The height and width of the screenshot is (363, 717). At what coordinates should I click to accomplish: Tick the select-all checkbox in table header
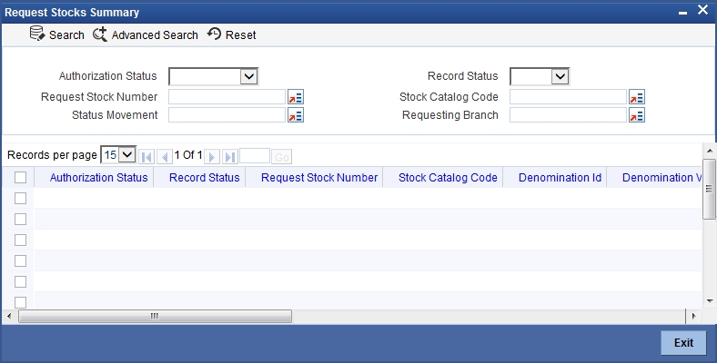[20, 177]
